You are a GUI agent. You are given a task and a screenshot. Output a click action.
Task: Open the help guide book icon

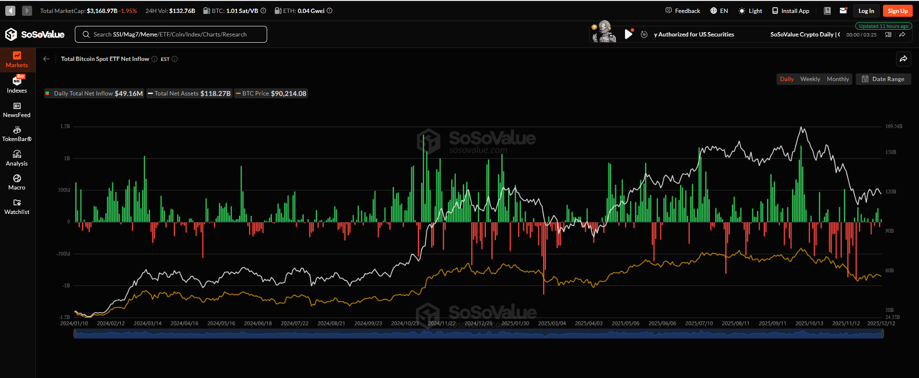click(827, 11)
